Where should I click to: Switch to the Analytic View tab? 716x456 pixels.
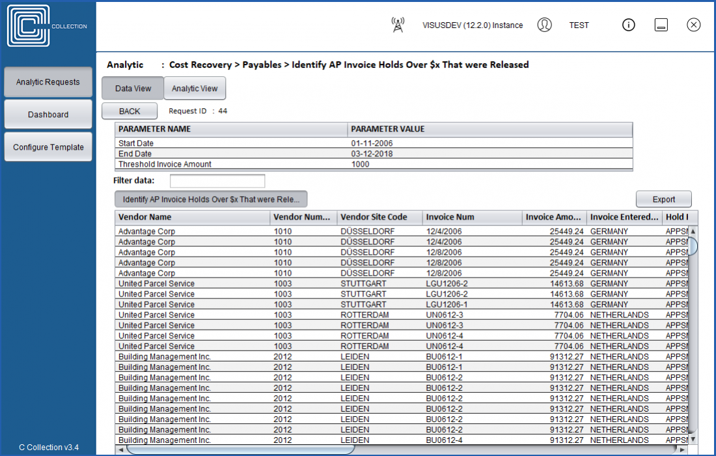195,89
